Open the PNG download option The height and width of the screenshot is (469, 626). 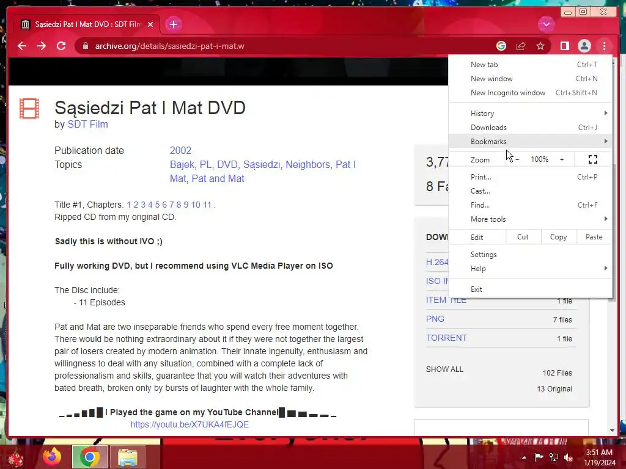click(435, 319)
